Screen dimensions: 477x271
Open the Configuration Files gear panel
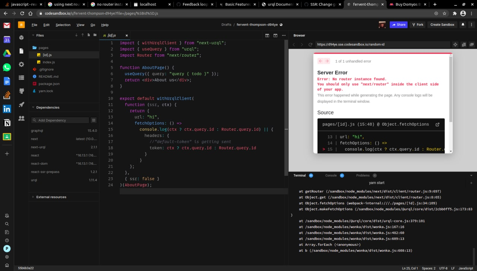pyautogui.click(x=22, y=64)
